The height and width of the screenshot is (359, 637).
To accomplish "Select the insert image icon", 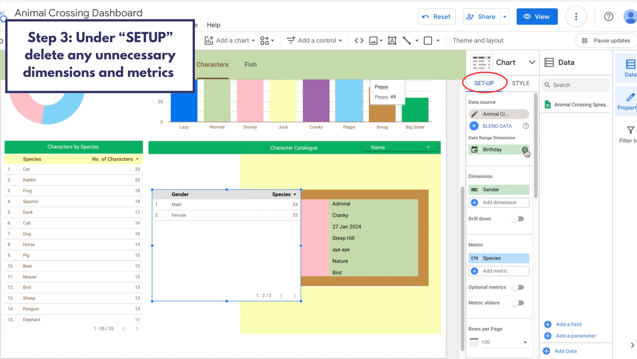I will [x=373, y=41].
